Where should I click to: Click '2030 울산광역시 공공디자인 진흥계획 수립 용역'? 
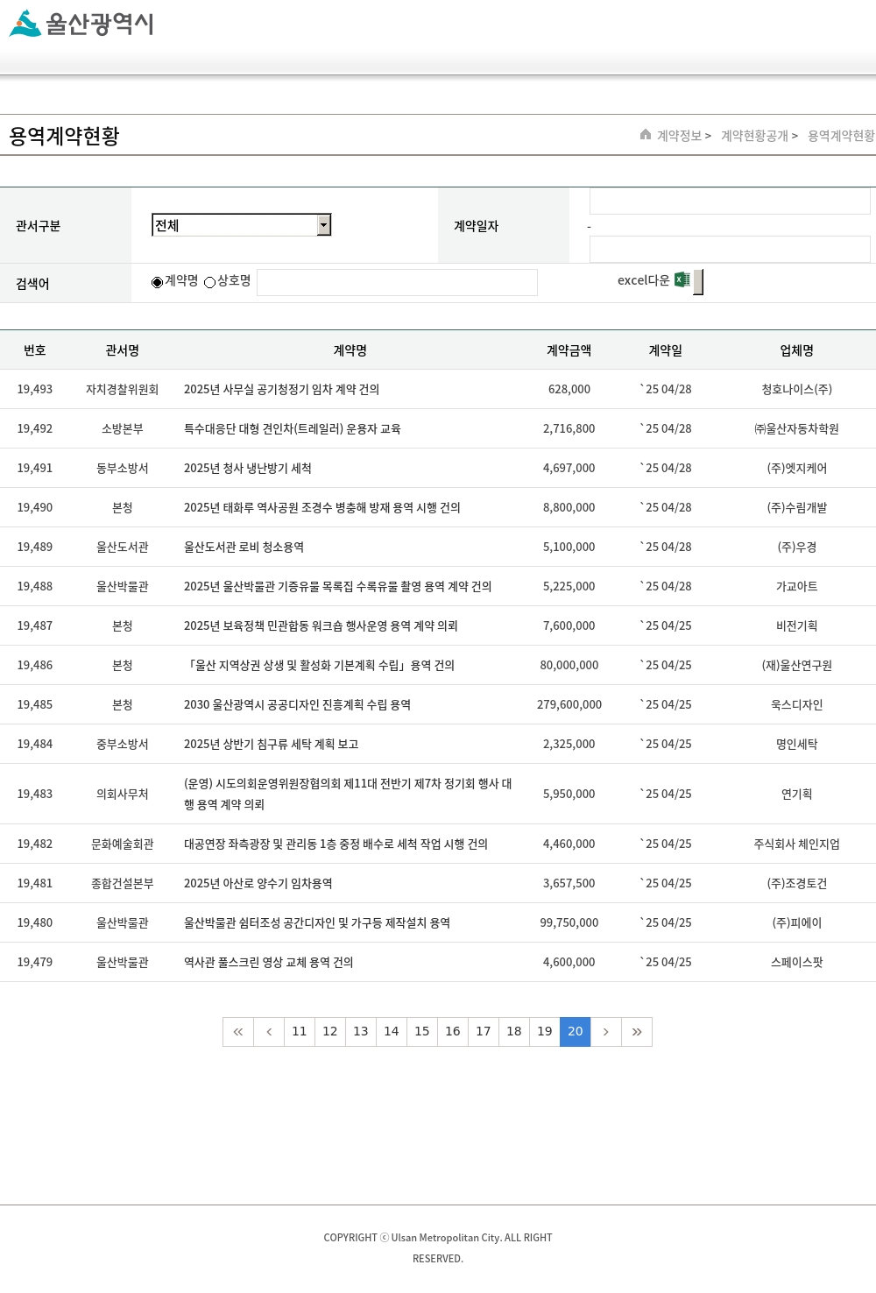tap(297, 705)
